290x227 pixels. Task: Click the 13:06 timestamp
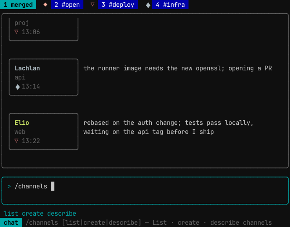click(x=31, y=32)
